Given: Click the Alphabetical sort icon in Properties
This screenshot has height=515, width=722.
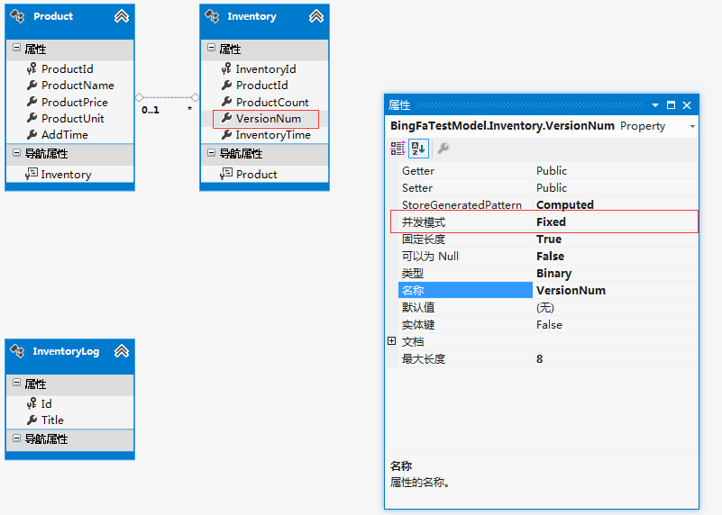Looking at the screenshot, I should (418, 149).
